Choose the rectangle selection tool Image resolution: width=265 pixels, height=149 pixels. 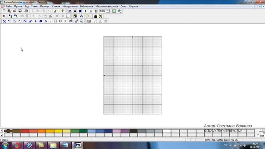[x=55, y=21]
